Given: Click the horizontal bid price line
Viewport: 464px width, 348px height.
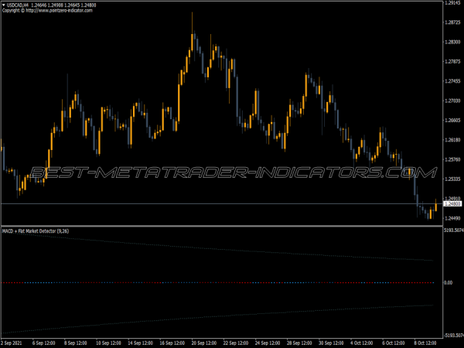Looking at the screenshot, I should point(221,203).
